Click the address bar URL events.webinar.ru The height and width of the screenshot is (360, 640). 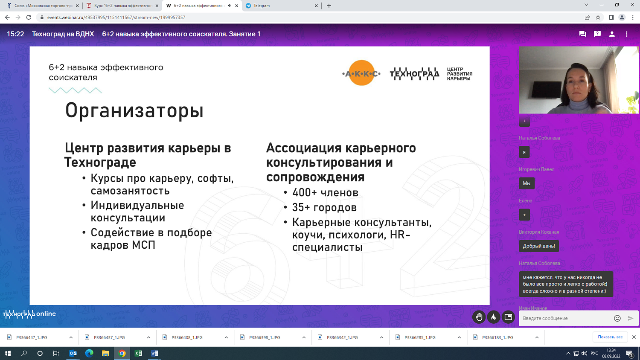[x=116, y=17]
